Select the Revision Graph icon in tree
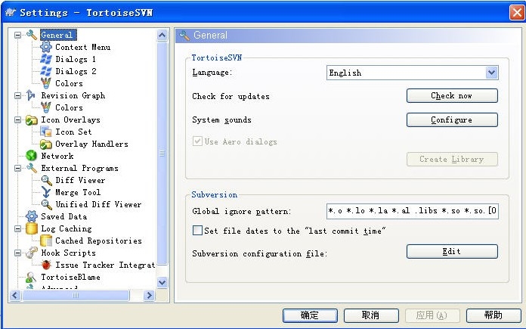The height and width of the screenshot is (329, 526). pyautogui.click(x=32, y=95)
